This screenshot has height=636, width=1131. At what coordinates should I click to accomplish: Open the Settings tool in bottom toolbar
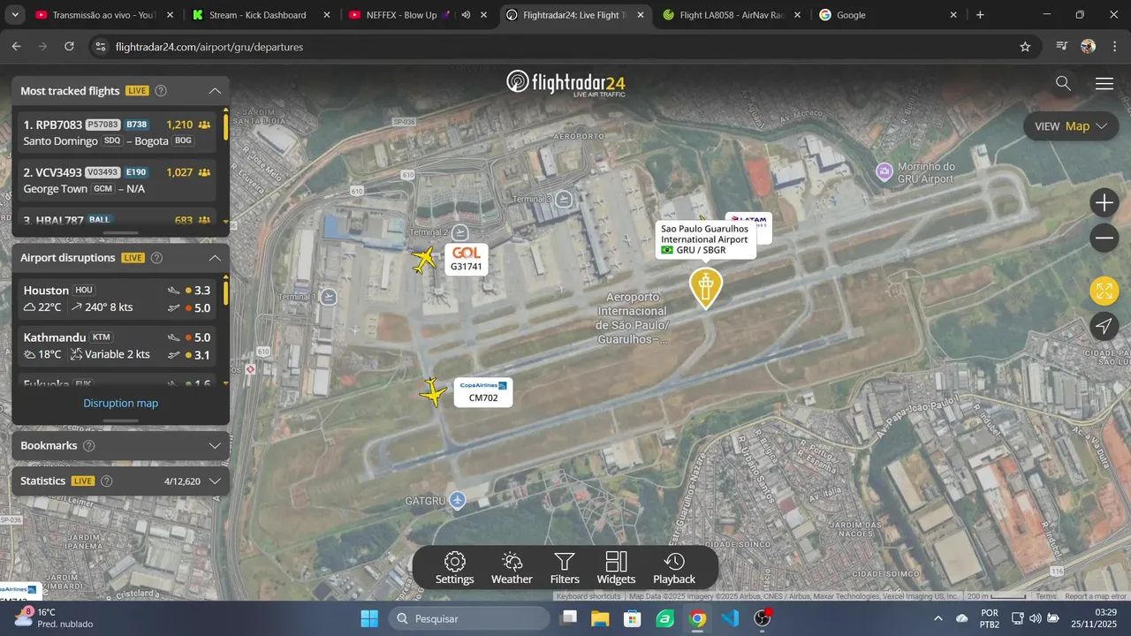click(x=454, y=568)
